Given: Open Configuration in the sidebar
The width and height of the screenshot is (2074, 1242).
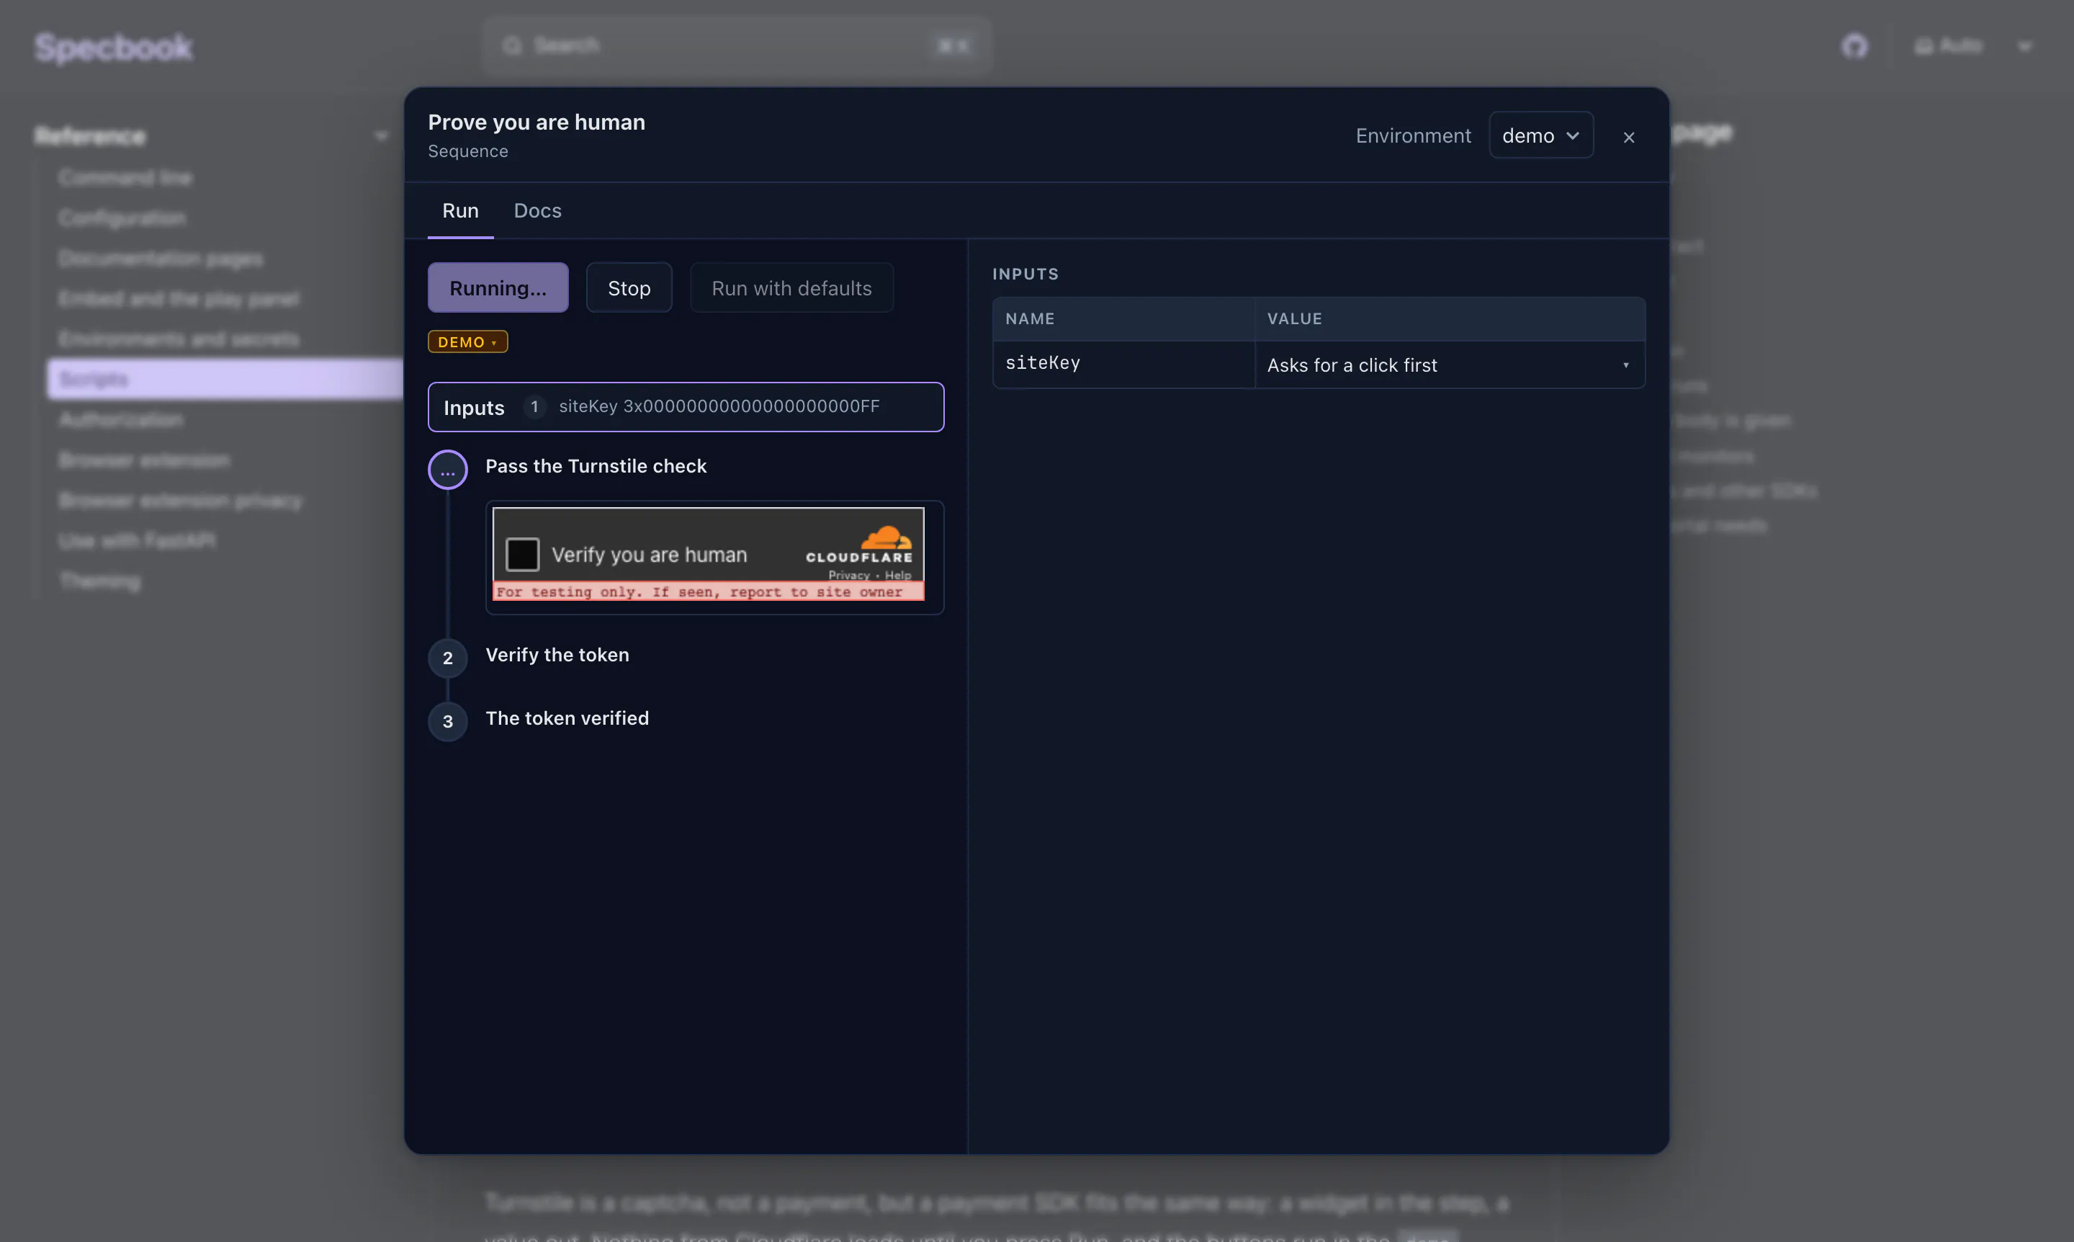Looking at the screenshot, I should click(x=122, y=218).
